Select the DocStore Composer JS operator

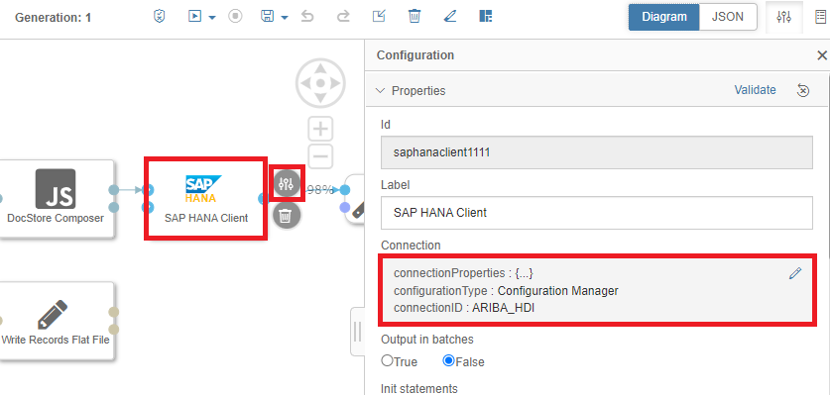coord(57,199)
